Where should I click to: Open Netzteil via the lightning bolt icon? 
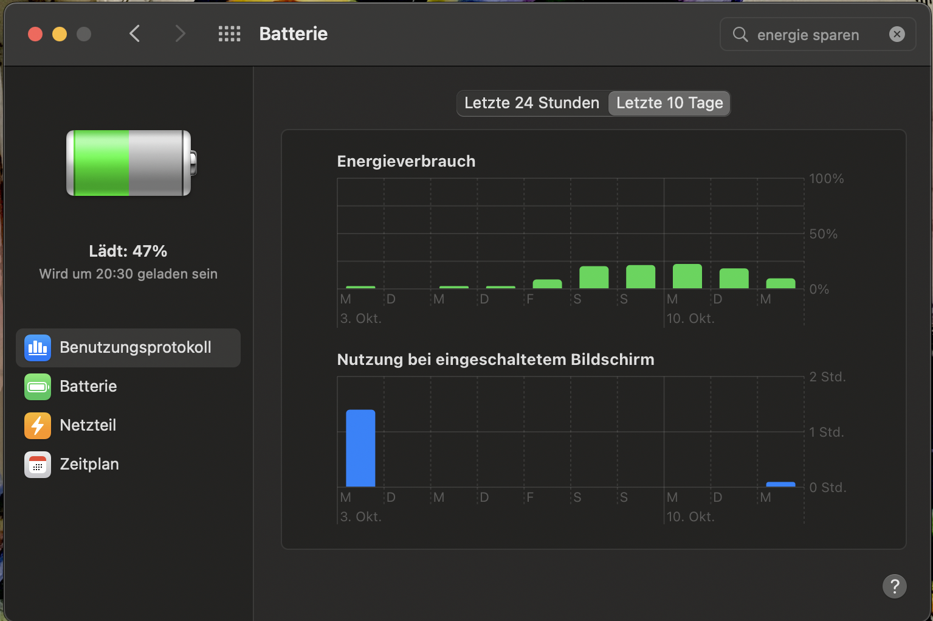pyautogui.click(x=38, y=426)
